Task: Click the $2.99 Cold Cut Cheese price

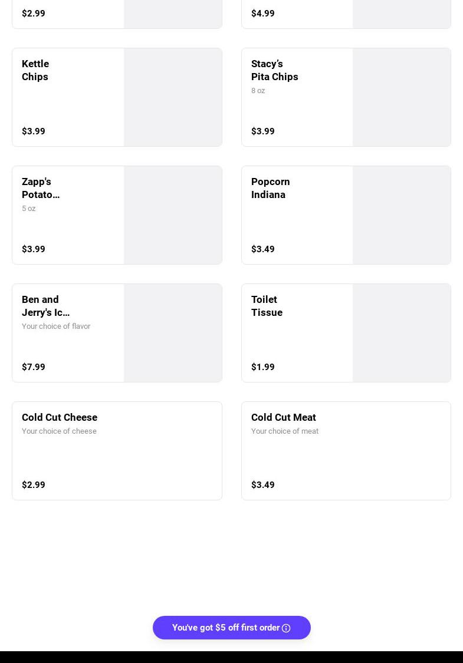Action: pos(34,485)
